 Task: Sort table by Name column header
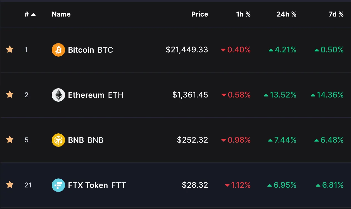pyautogui.click(x=61, y=14)
